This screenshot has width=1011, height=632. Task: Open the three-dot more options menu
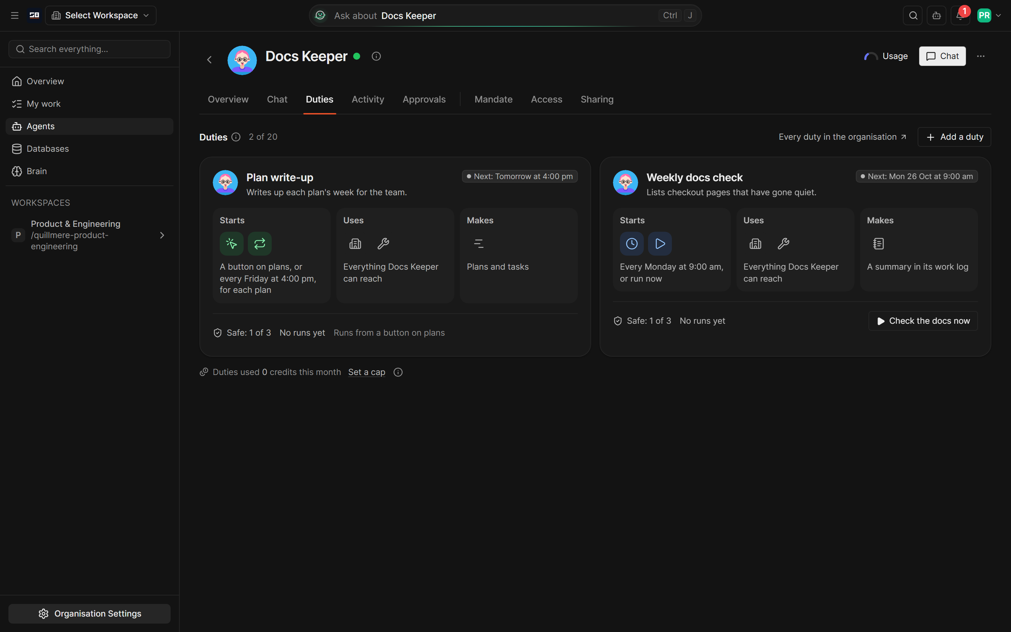tap(980, 56)
